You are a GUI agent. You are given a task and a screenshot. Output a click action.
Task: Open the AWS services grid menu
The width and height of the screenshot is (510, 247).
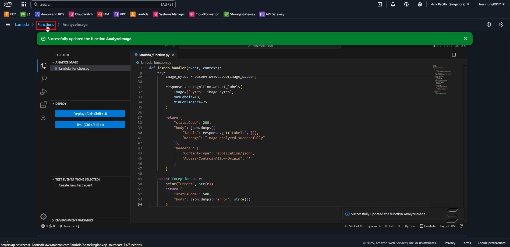point(24,4)
